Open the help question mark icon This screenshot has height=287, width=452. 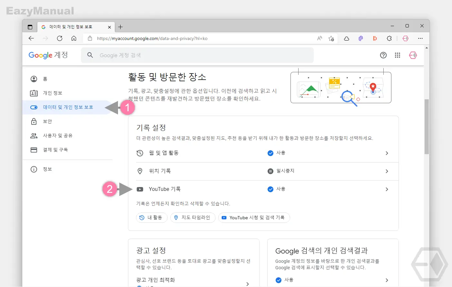[383, 55]
